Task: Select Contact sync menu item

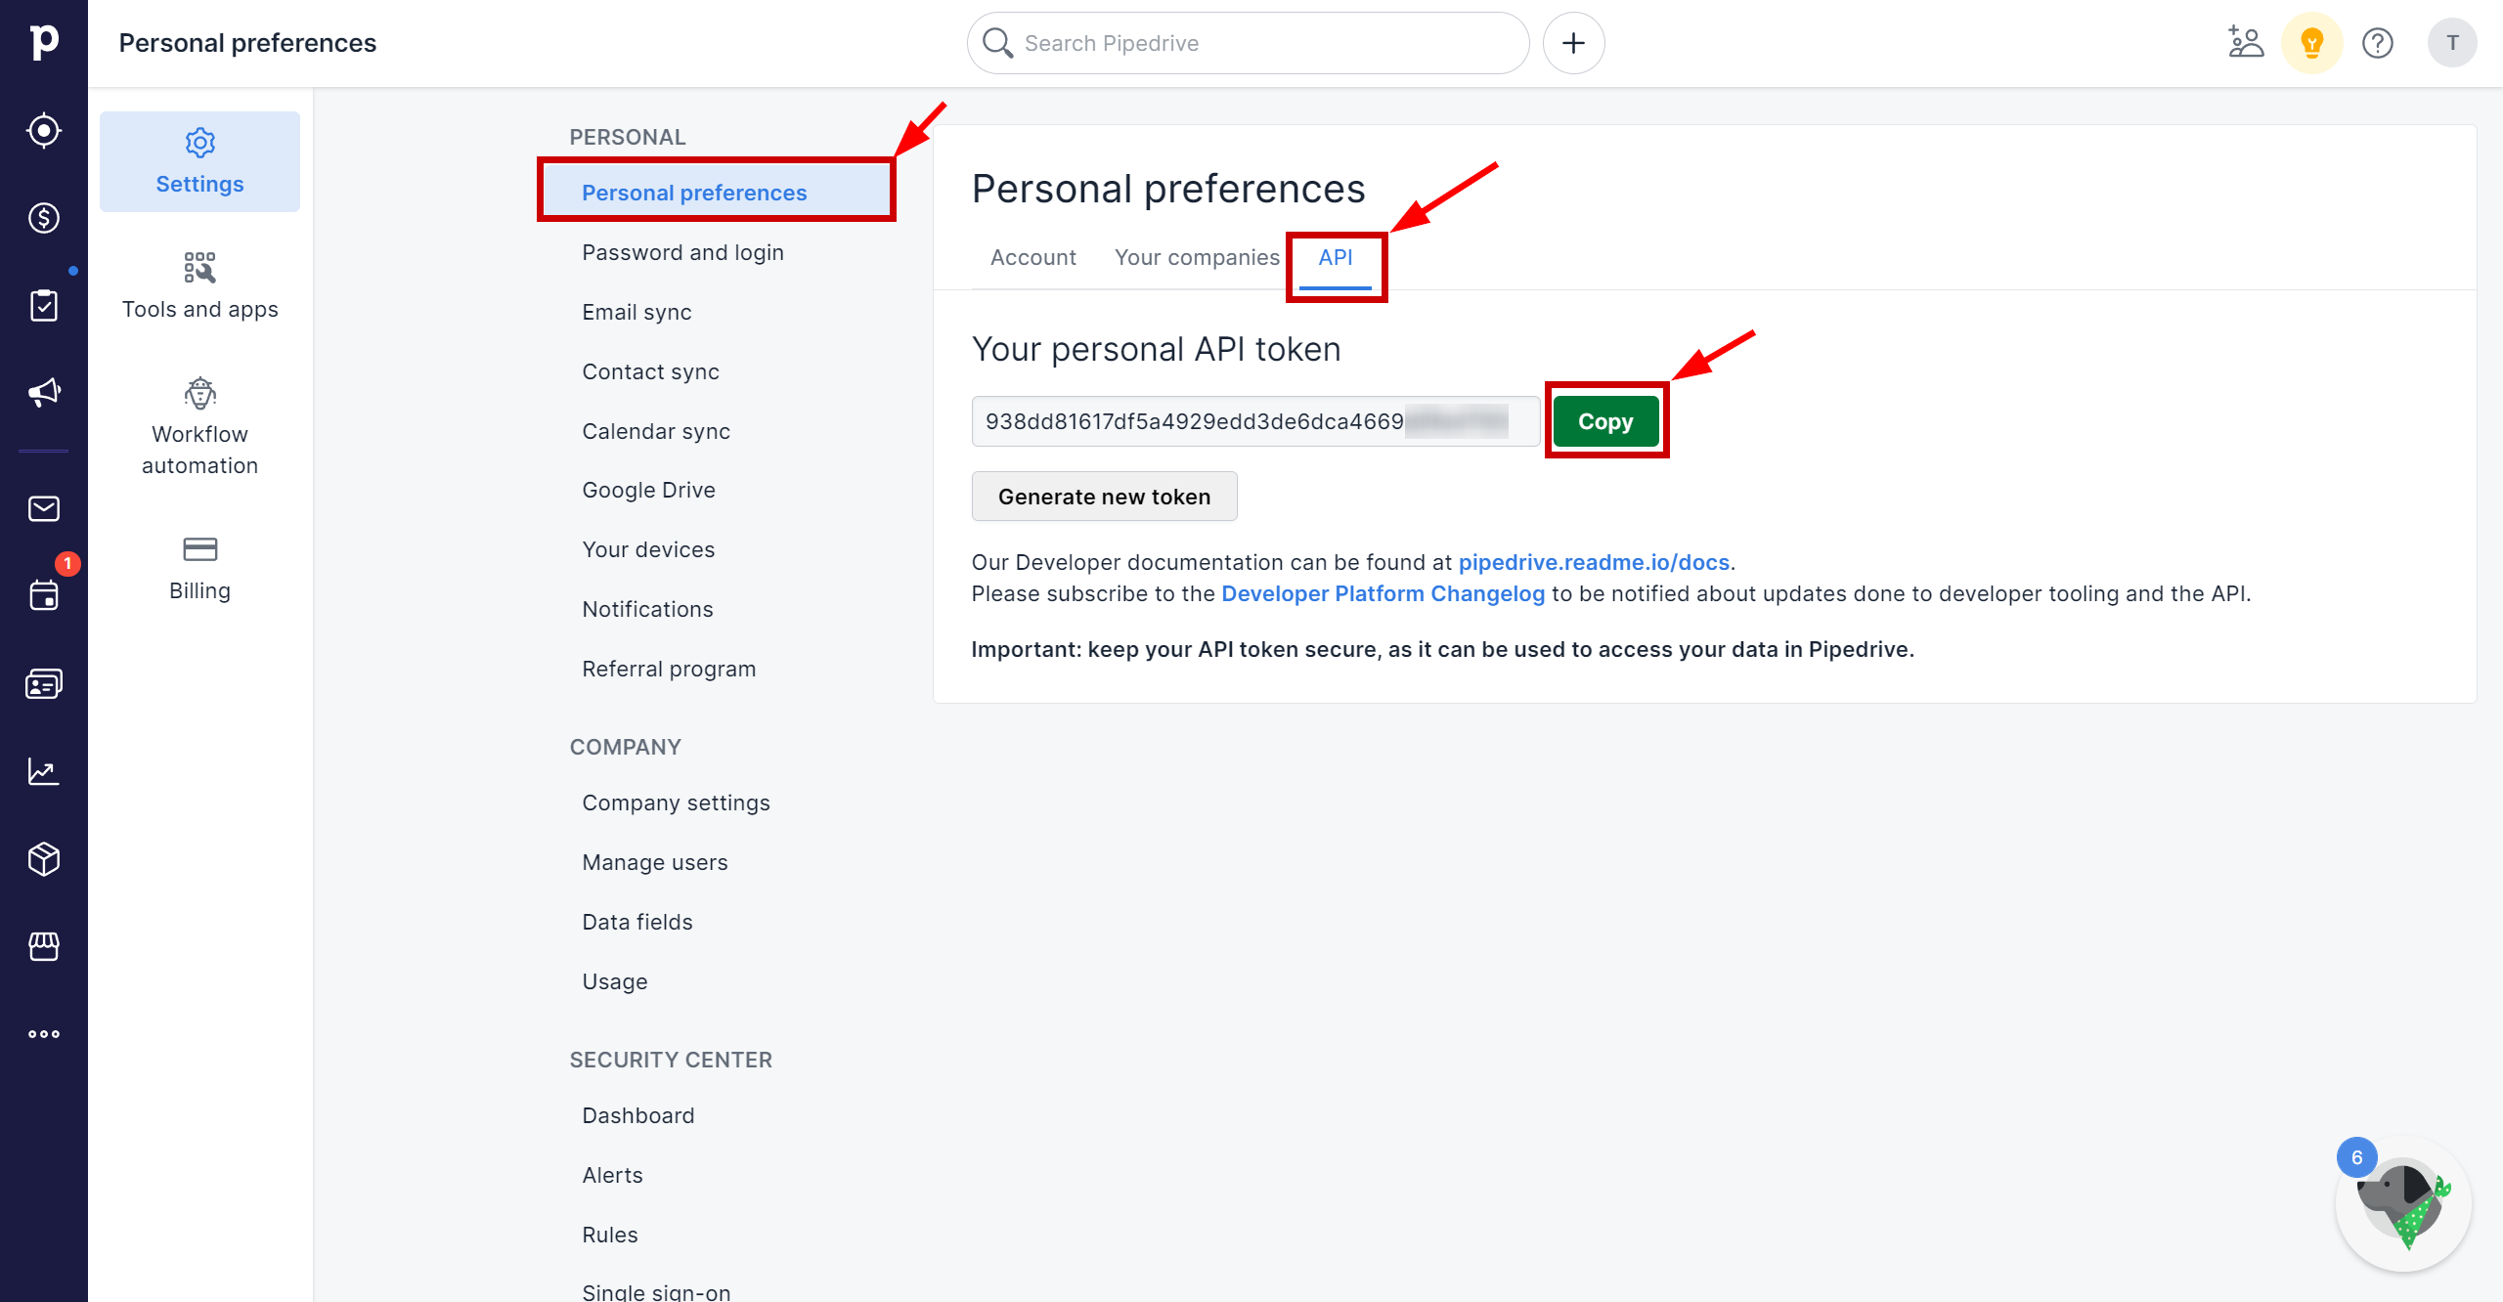Action: [650, 371]
